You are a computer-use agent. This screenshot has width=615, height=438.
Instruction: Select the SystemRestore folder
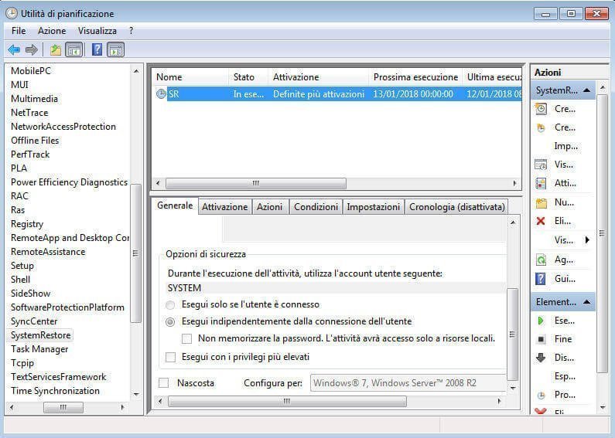41,335
